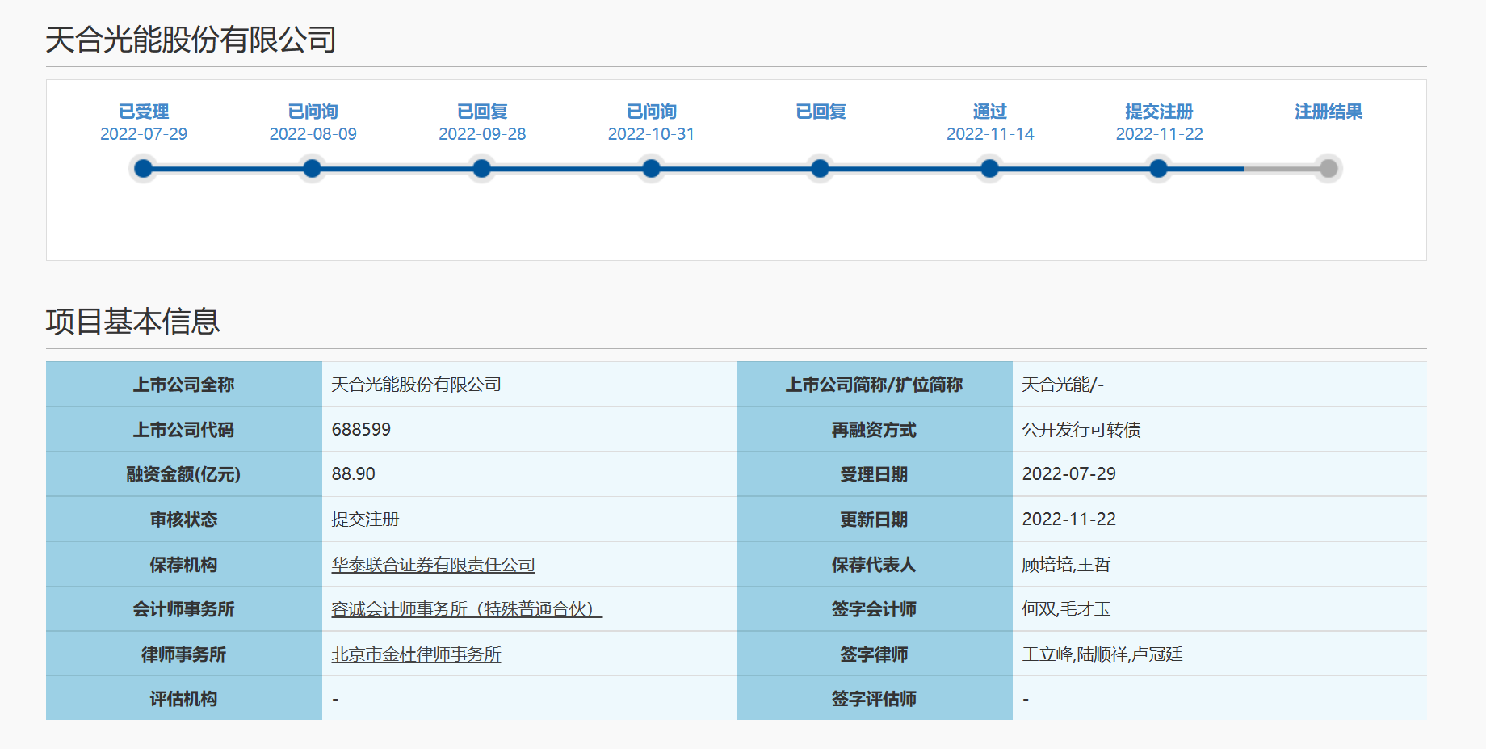Viewport: 1486px width, 749px height.
Task: Click the 再融资方式 header cell
Action: pos(875,429)
